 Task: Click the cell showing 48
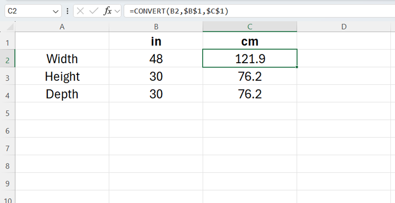click(x=156, y=59)
